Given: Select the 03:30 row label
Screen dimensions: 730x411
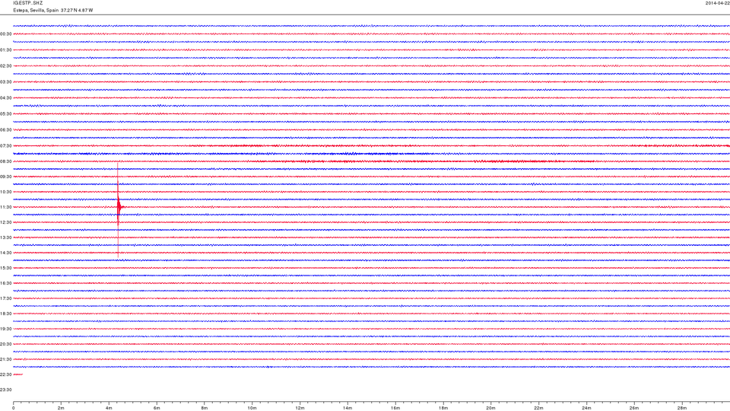Looking at the screenshot, I should 6,82.
